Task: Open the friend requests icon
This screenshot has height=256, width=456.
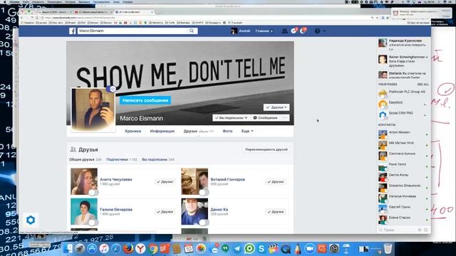Action: [x=284, y=31]
